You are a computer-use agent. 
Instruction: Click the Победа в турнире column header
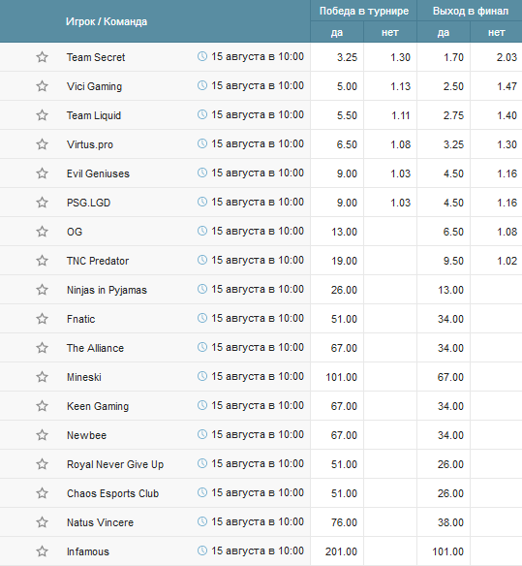pos(363,11)
